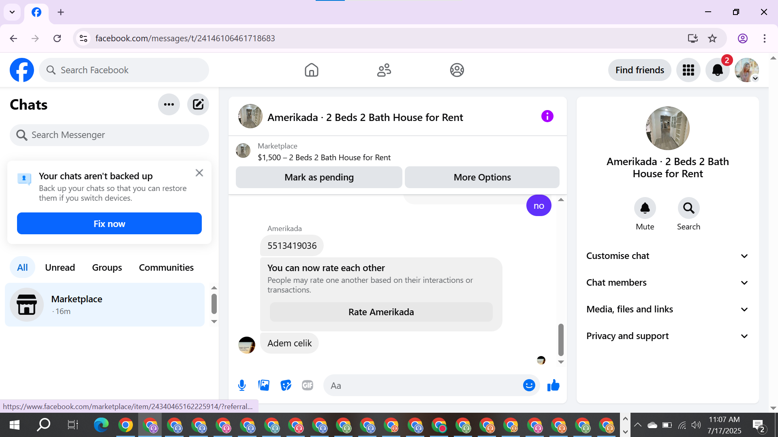The image size is (778, 437).
Task: Choose a sticker with sticker icon
Action: (x=286, y=385)
